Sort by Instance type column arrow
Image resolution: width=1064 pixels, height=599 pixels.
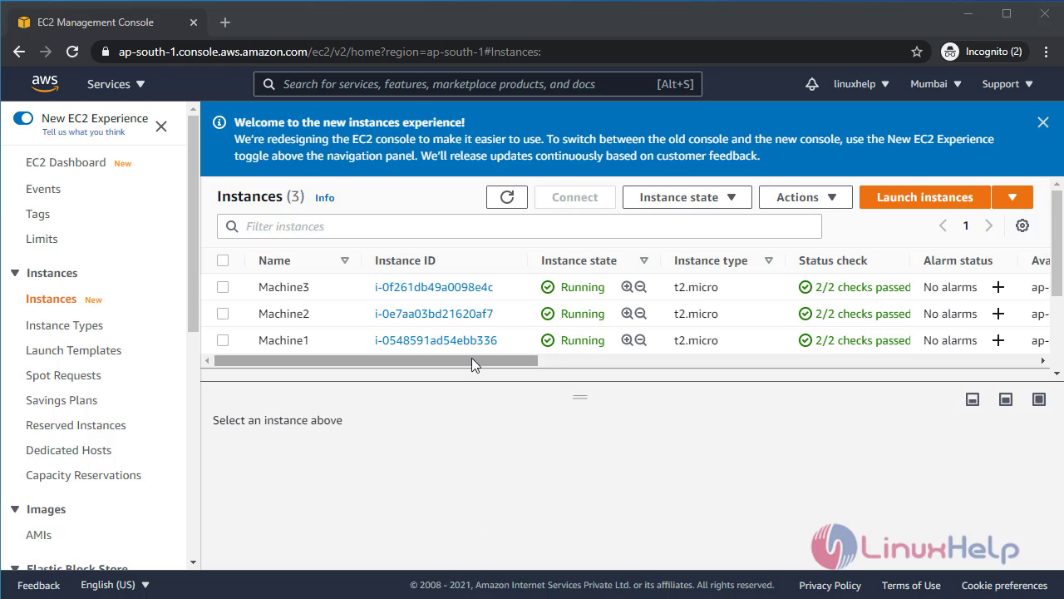coord(769,260)
